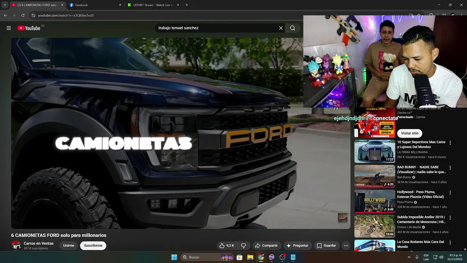Open Hollywood - Peso Pluma video title
467x263 pixels.
[x=420, y=194]
